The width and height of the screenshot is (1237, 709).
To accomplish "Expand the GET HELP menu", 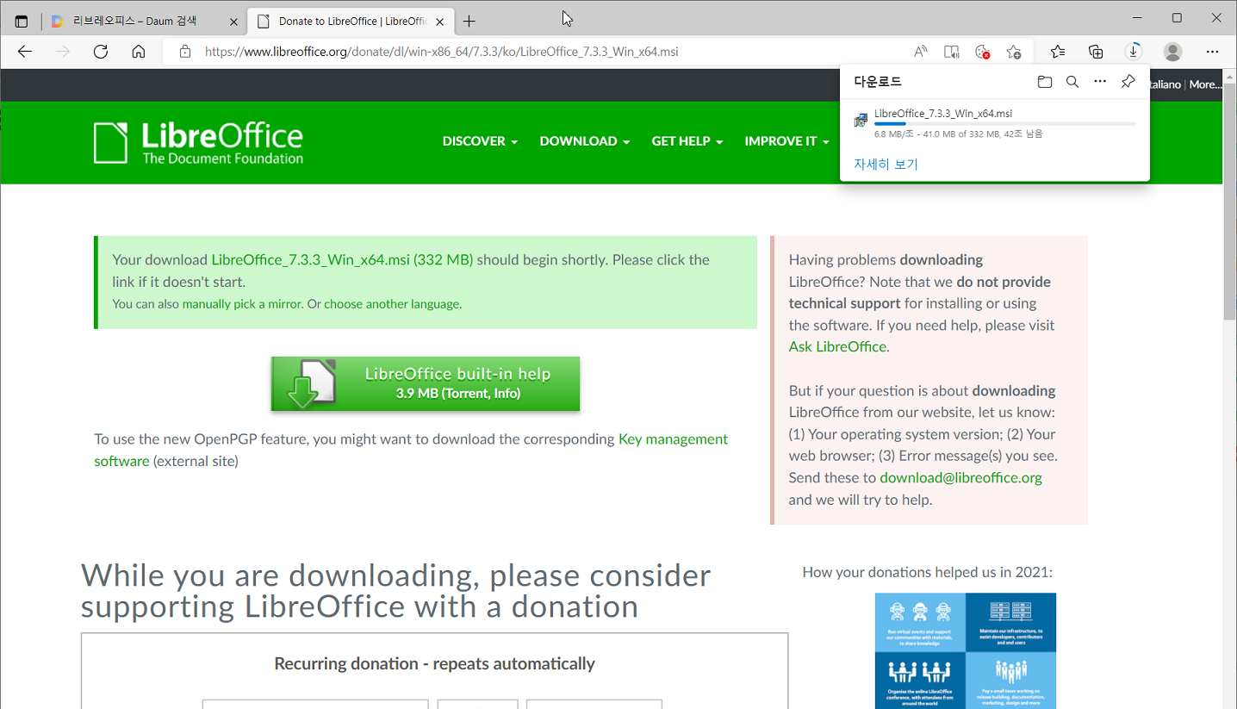I will 687,141.
